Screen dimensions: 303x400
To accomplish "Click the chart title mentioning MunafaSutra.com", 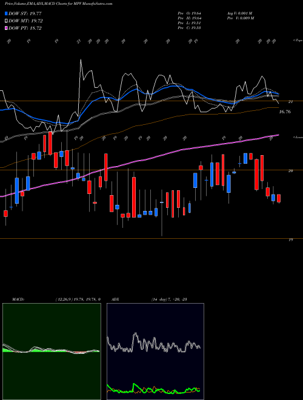I will [x=59, y=4].
